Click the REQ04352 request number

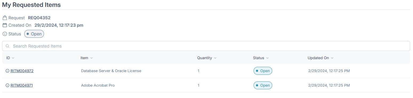(x=39, y=18)
